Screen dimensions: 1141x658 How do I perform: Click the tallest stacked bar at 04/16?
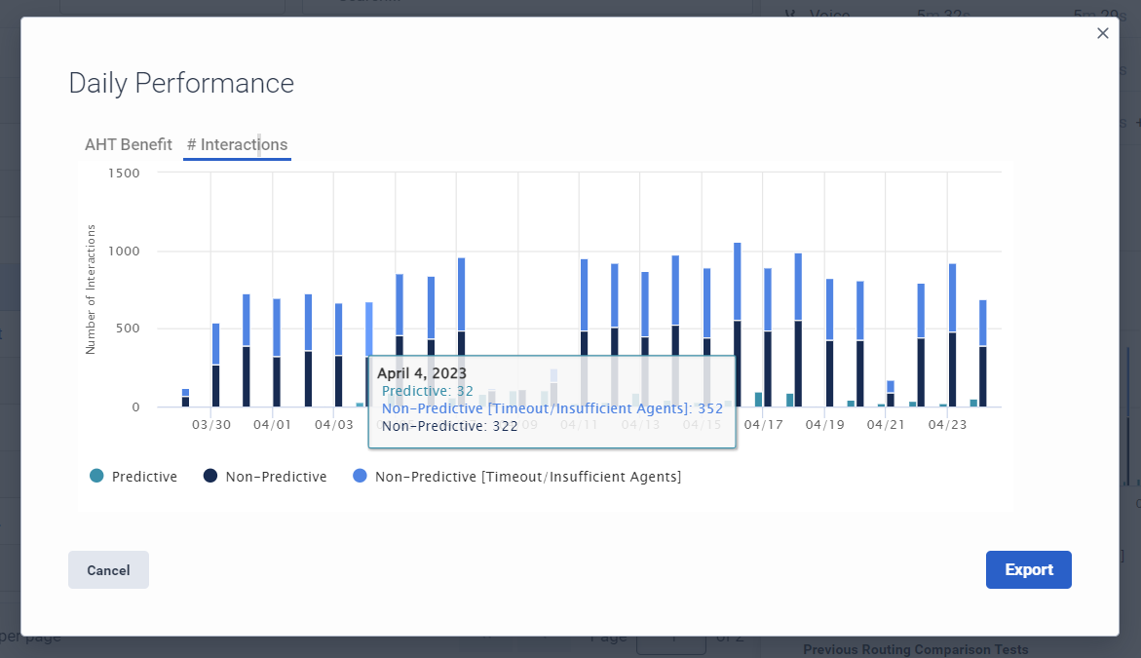coord(739,322)
